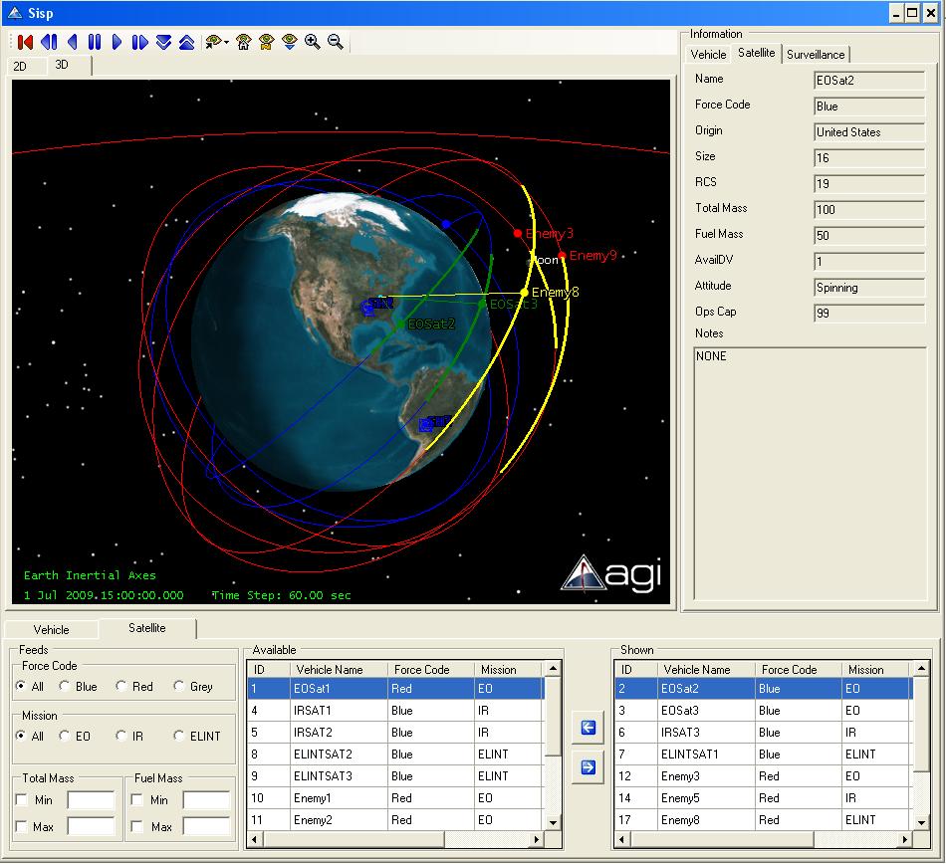Click the decrease time step icon
This screenshot has height=864, width=946.
[163, 42]
